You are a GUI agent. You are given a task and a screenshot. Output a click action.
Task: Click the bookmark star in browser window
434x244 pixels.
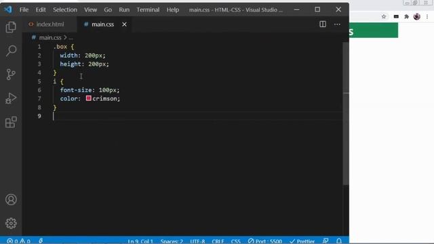click(x=384, y=16)
